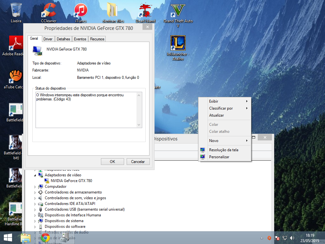Open Google Chrome from the taskbar
Screen dimensions: 325x244
tap(45, 238)
